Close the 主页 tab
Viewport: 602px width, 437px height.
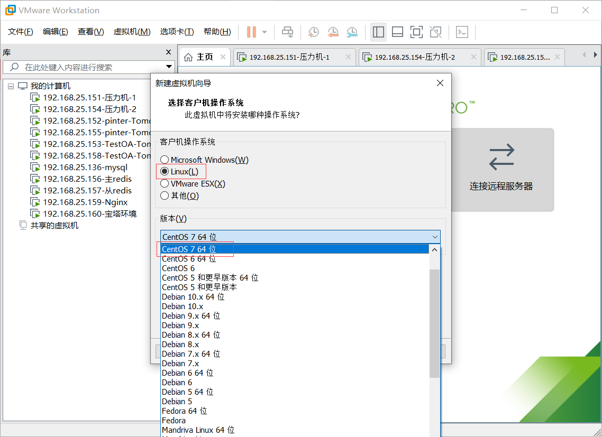223,57
